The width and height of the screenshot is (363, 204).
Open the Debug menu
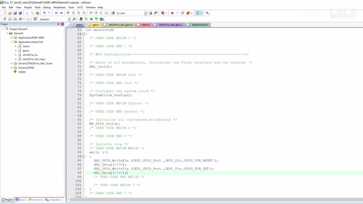point(47,7)
